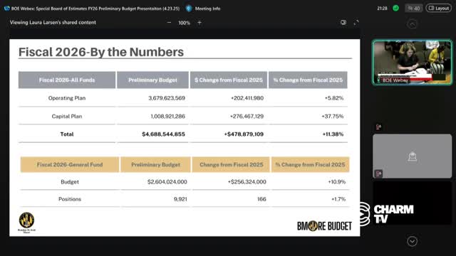Click the gold 'Preliminary Budget' header
The image size is (456, 256).
pos(155,164)
